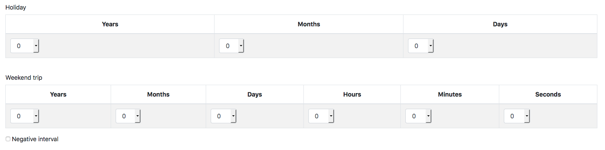Open the Weekend trip Seconds dropdown
The height and width of the screenshot is (150, 605).
click(517, 116)
